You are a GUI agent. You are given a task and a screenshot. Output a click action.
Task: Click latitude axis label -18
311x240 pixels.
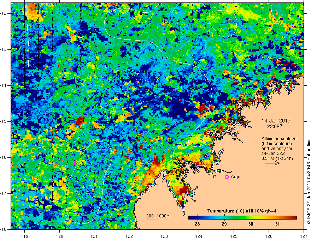click(4, 229)
